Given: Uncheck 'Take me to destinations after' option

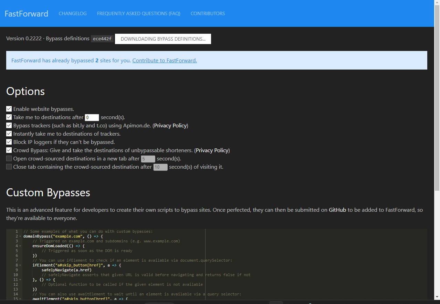Looking at the screenshot, I should click(9, 117).
